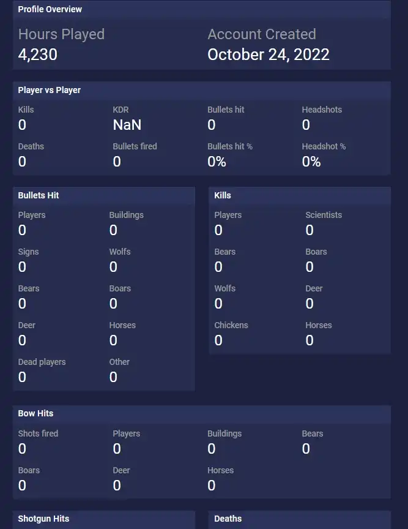The width and height of the screenshot is (408, 529).
Task: Select the KDR NaN value
Action: click(127, 125)
